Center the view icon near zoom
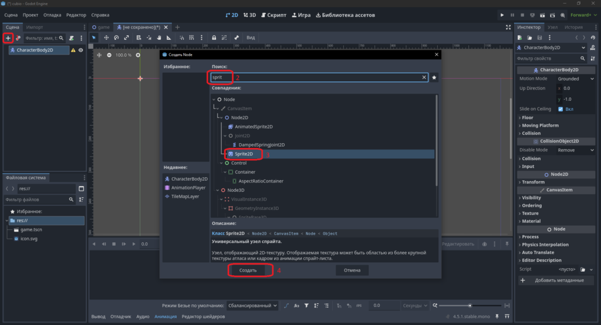 pos(99,55)
